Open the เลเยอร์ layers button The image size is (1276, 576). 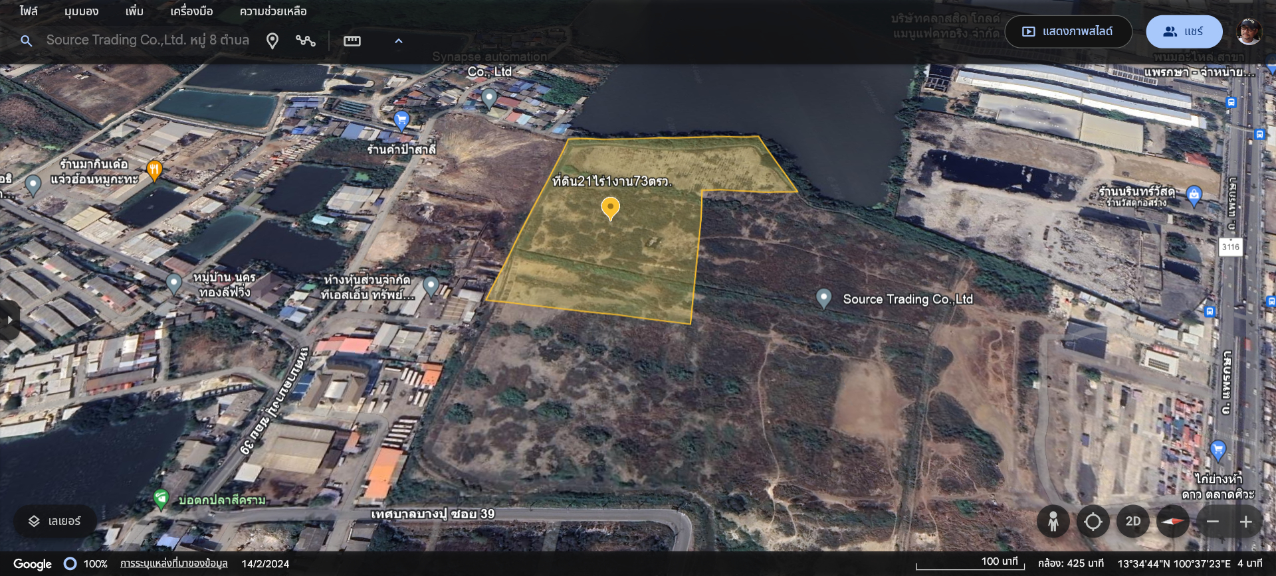tap(55, 522)
